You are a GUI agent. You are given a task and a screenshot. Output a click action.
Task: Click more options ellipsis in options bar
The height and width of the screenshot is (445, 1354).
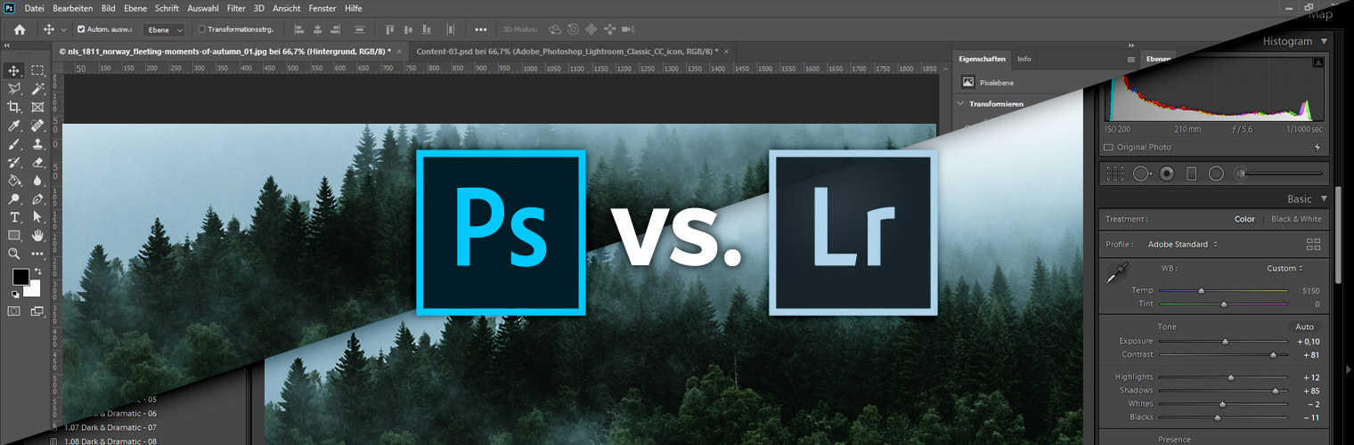point(481,29)
